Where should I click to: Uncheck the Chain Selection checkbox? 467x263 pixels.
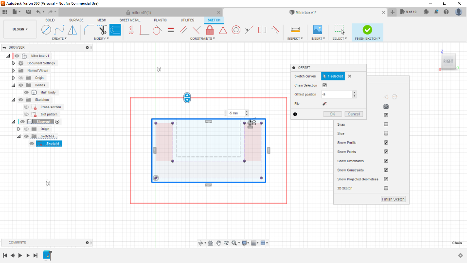click(324, 85)
